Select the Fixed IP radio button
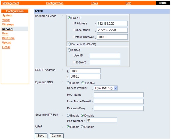The width and height of the screenshot is (171, 140). [x=69, y=18]
